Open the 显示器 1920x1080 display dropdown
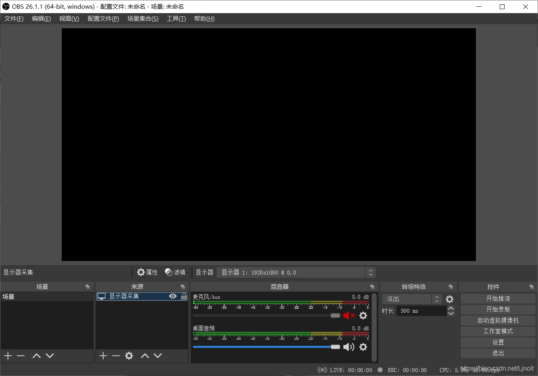This screenshot has height=376, width=538. point(296,273)
